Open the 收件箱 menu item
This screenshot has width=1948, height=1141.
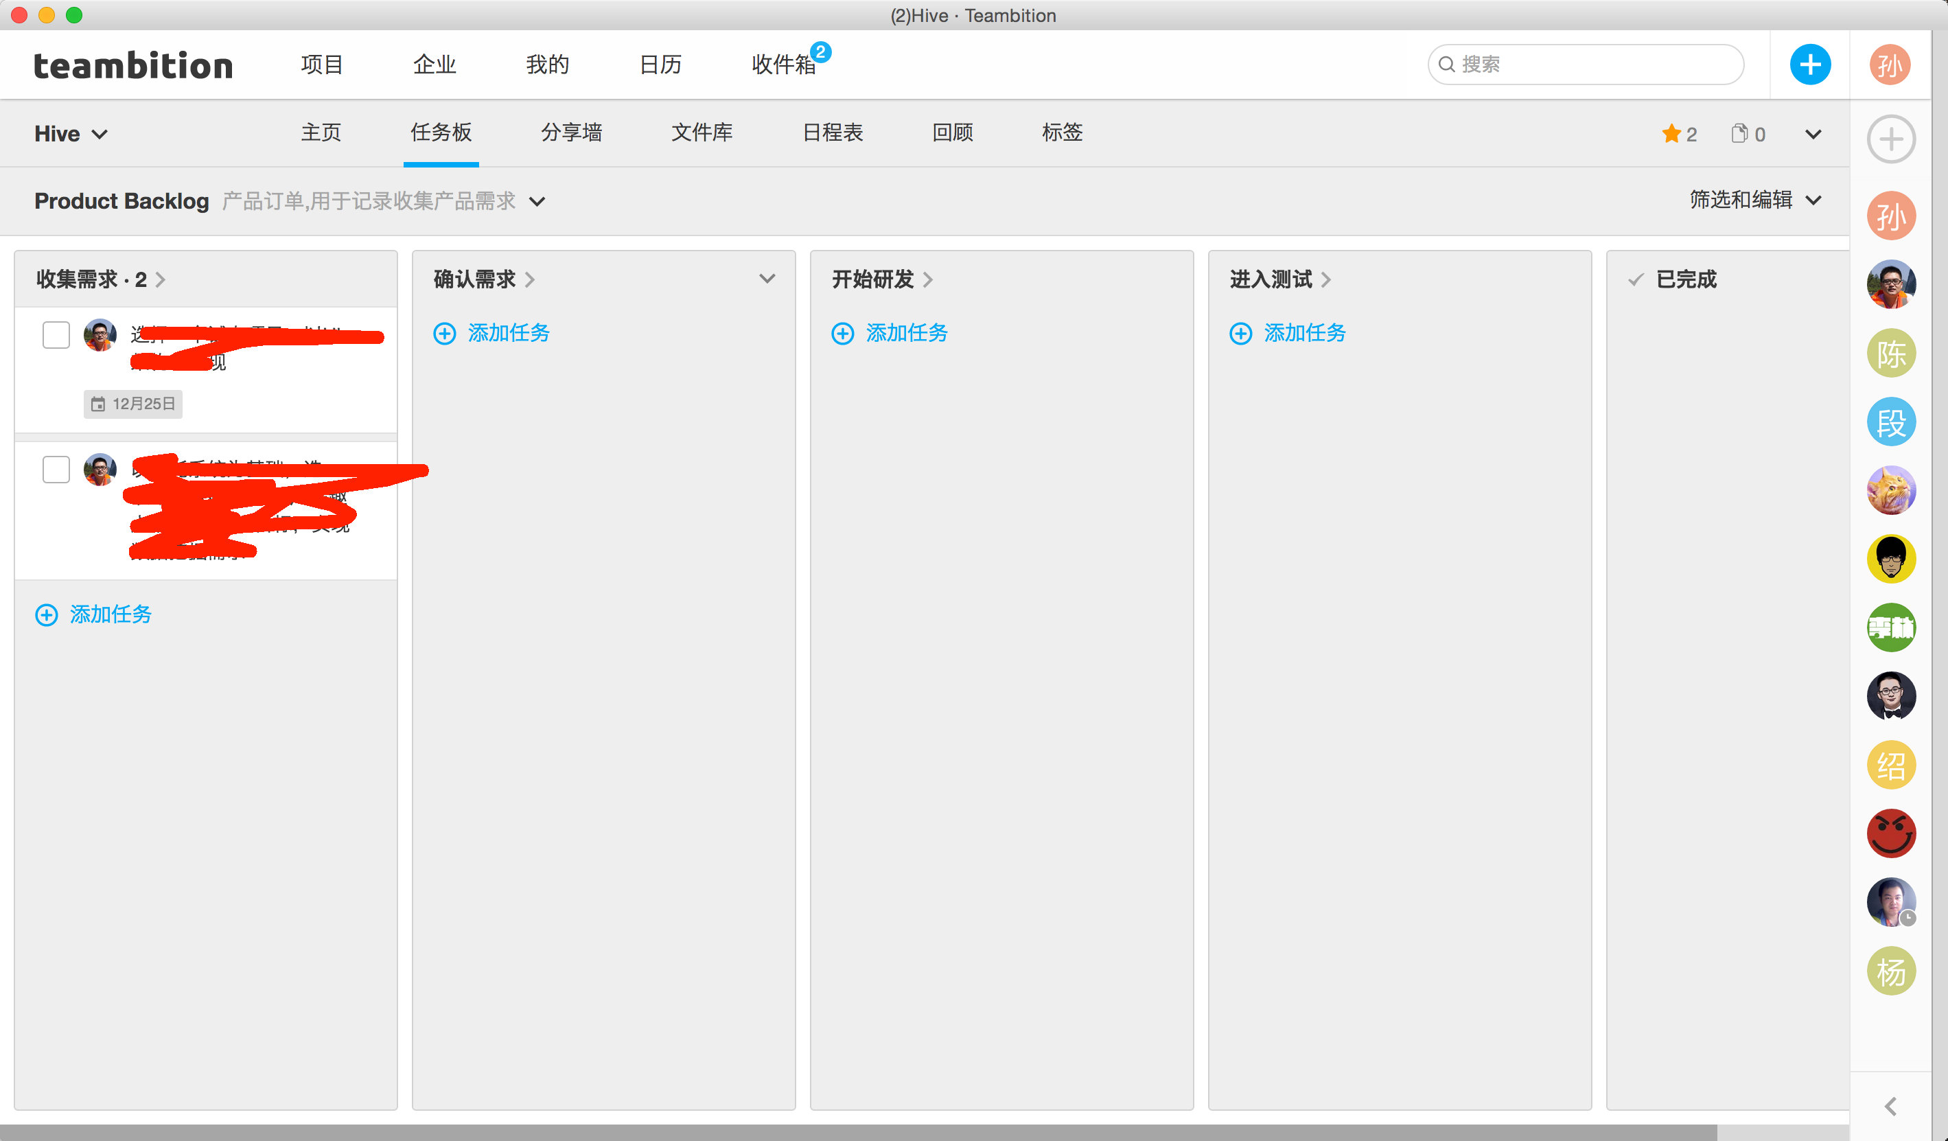[x=783, y=65]
